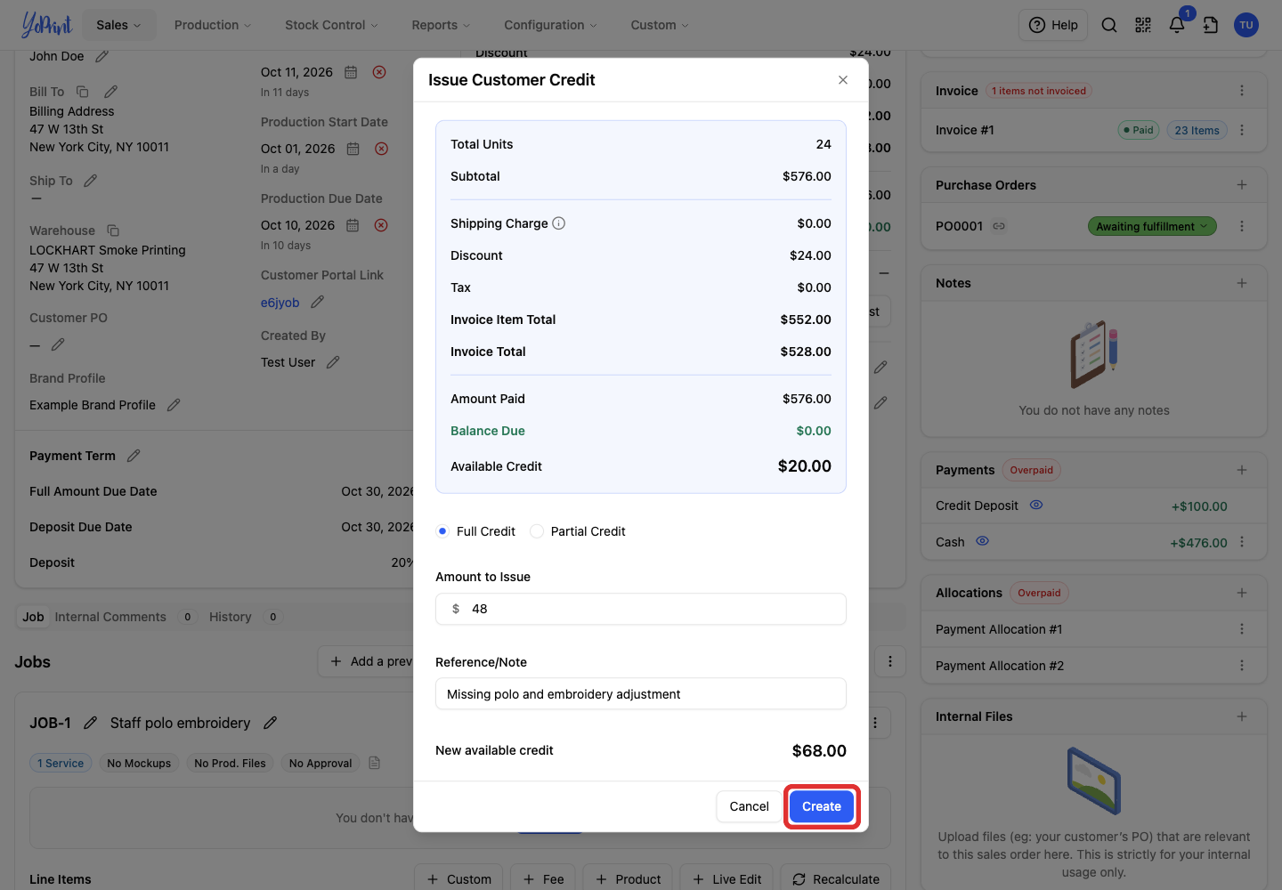Open the e6jyob portal link
This screenshot has height=890, width=1282.
[x=280, y=303]
